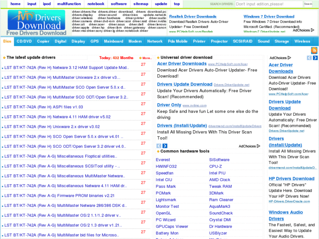Open the top menu item

pos(177,4)
